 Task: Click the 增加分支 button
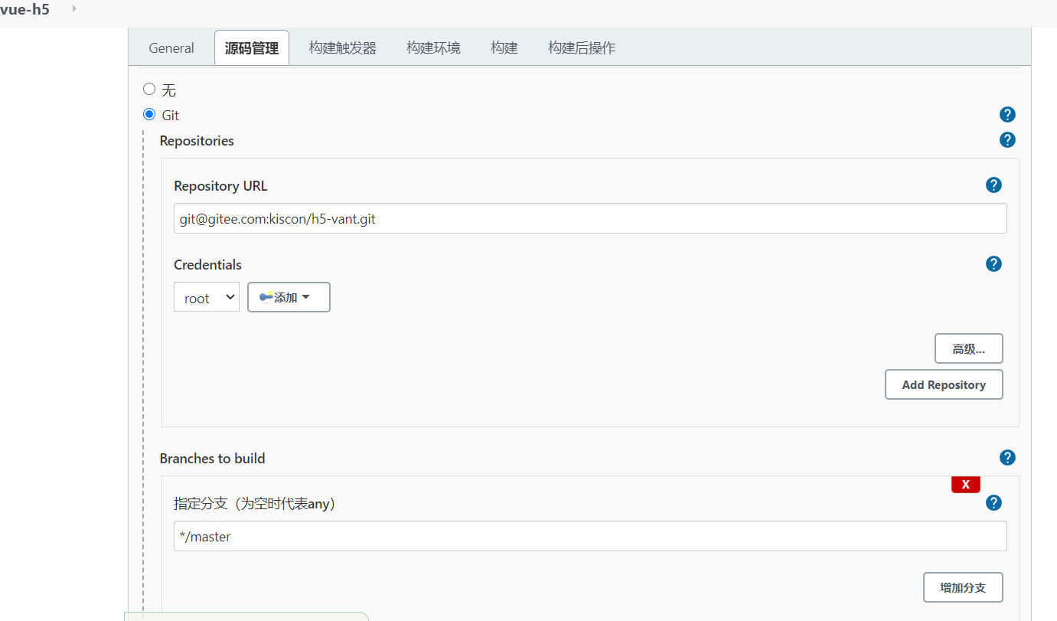[x=963, y=587]
